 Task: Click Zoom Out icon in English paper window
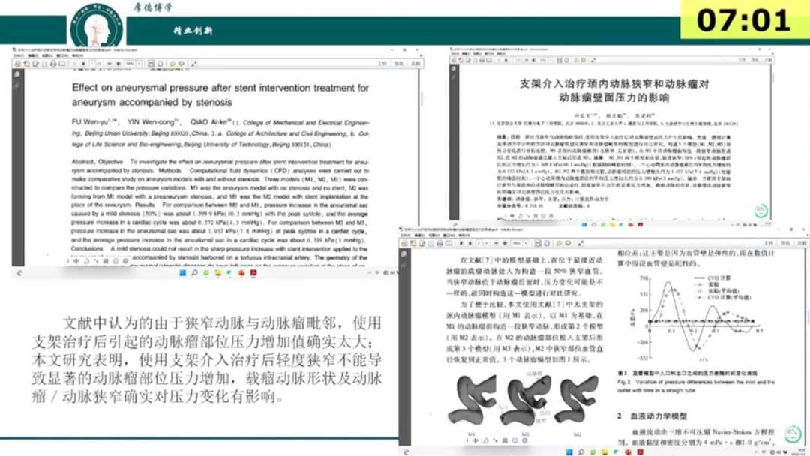pyautogui.click(x=109, y=64)
